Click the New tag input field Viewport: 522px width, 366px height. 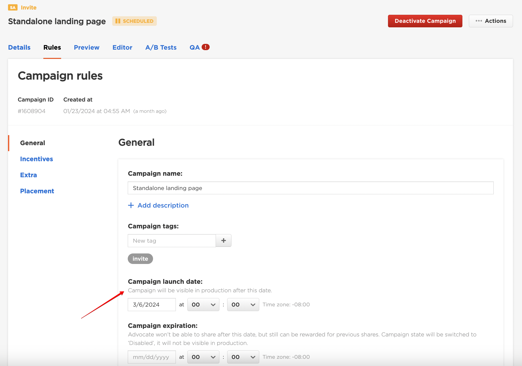pyautogui.click(x=172, y=241)
